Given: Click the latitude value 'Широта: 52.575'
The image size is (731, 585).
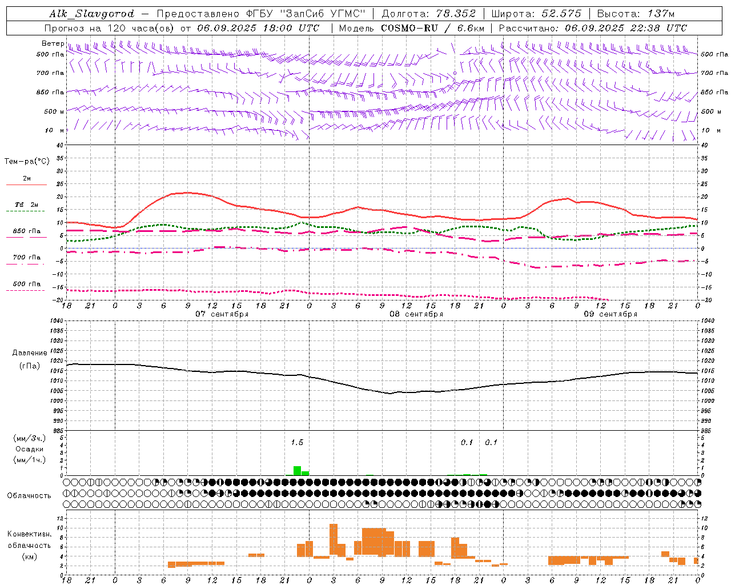Looking at the screenshot, I should [x=536, y=14].
